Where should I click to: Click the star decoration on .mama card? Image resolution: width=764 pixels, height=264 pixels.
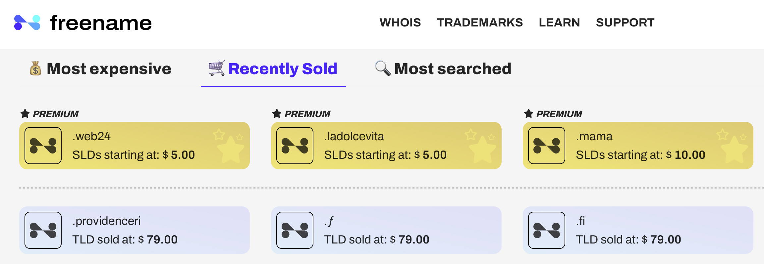732,146
